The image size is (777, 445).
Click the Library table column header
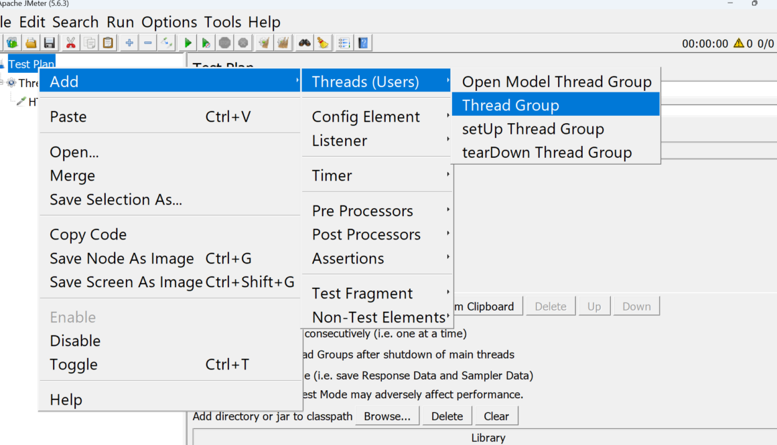488,438
